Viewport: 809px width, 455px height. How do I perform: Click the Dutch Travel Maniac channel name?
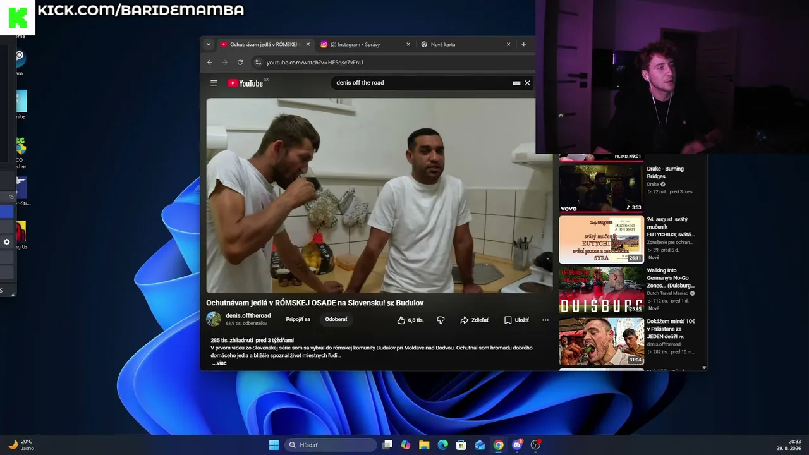pyautogui.click(x=667, y=293)
